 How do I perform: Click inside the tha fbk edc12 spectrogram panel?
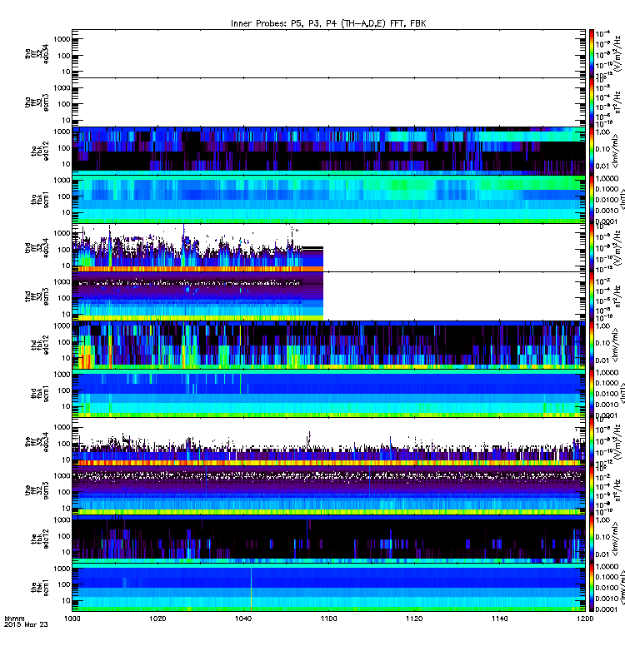click(328, 151)
